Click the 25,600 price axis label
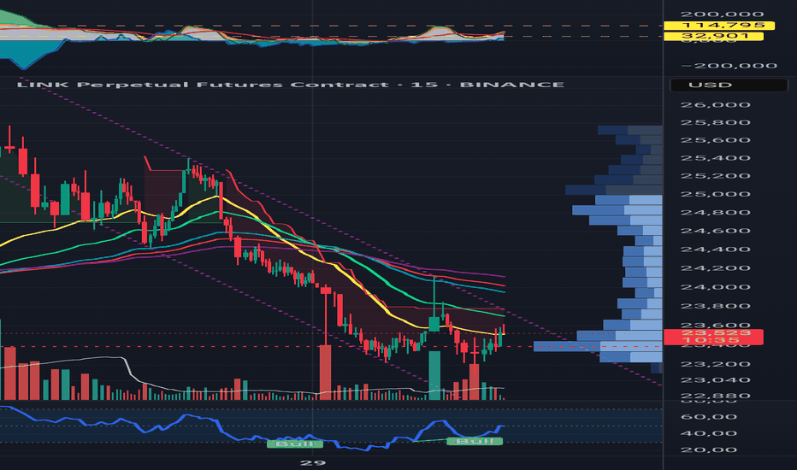The image size is (797, 470). 716,140
